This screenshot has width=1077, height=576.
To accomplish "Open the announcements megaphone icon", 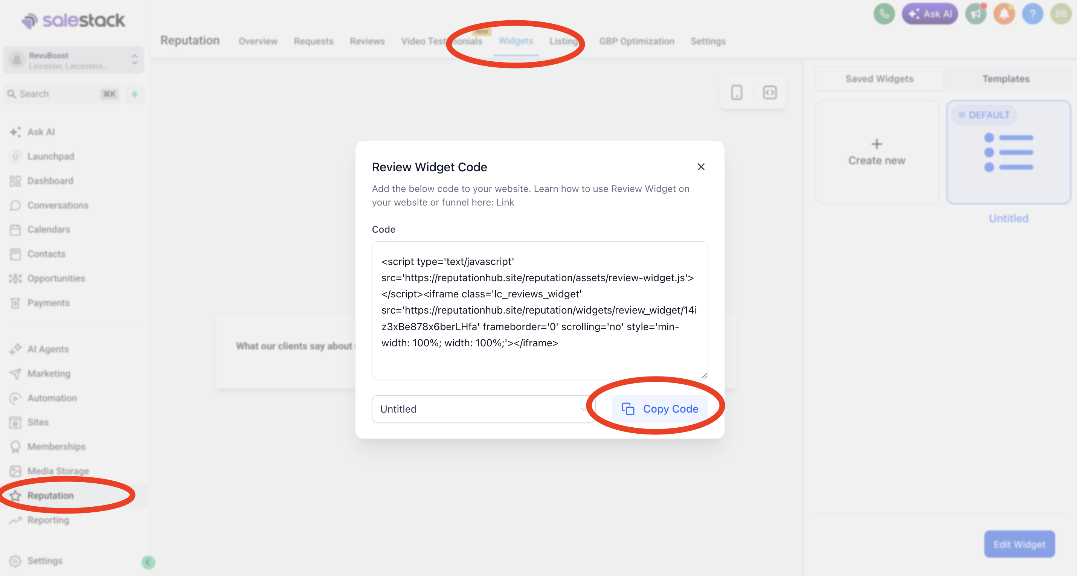I will 976,14.
